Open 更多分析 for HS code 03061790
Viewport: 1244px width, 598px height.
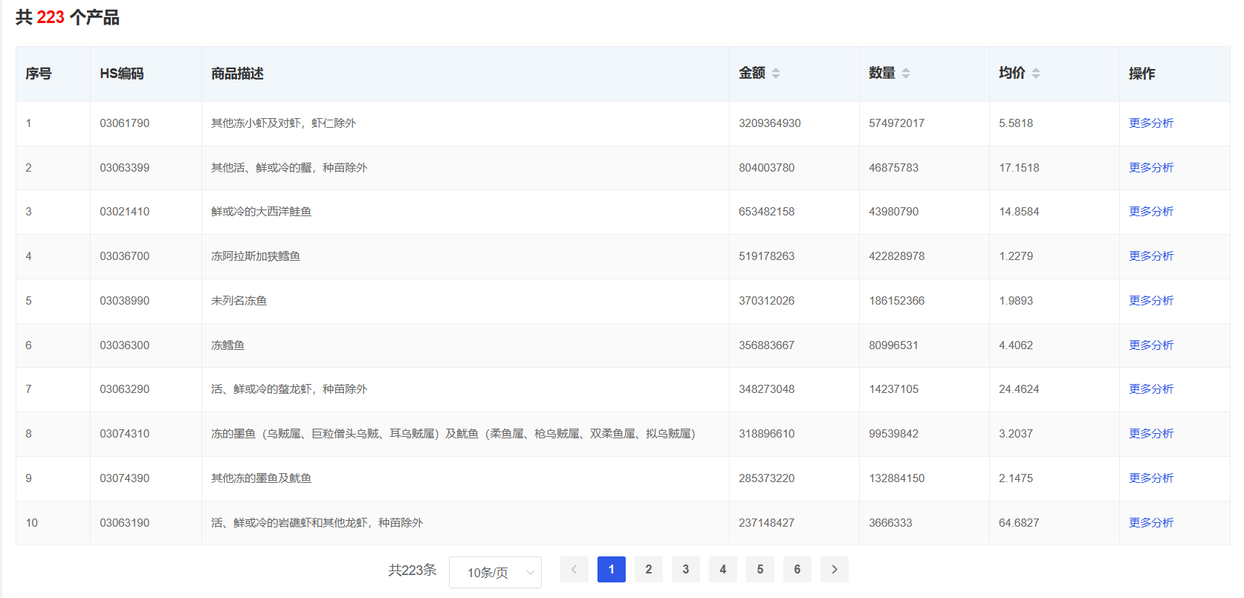pyautogui.click(x=1151, y=123)
